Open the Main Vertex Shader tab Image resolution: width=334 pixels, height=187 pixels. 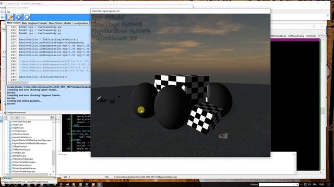click(60, 23)
